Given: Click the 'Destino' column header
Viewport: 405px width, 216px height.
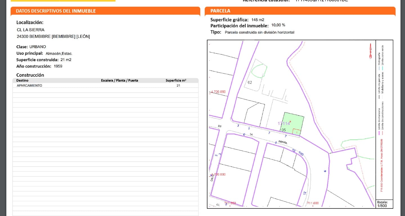Looking at the screenshot, I should tap(22, 80).
